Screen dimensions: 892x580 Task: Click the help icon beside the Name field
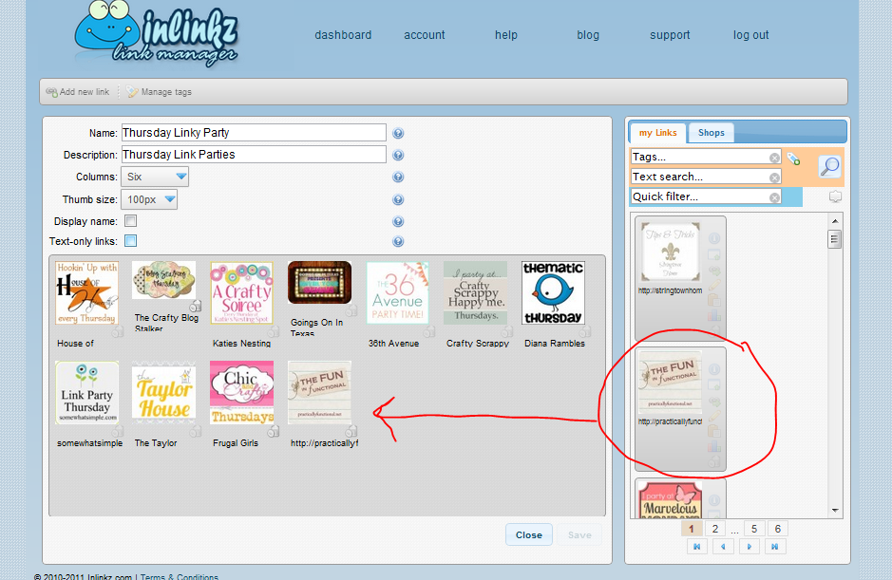[398, 133]
